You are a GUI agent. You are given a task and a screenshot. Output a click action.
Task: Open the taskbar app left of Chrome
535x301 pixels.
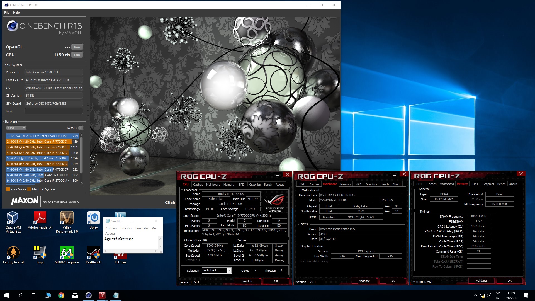tap(48, 295)
